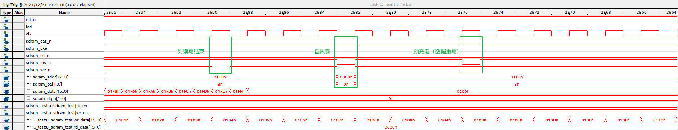
Task: Expand the wr_data[15..0] bus
Action: point(28,120)
